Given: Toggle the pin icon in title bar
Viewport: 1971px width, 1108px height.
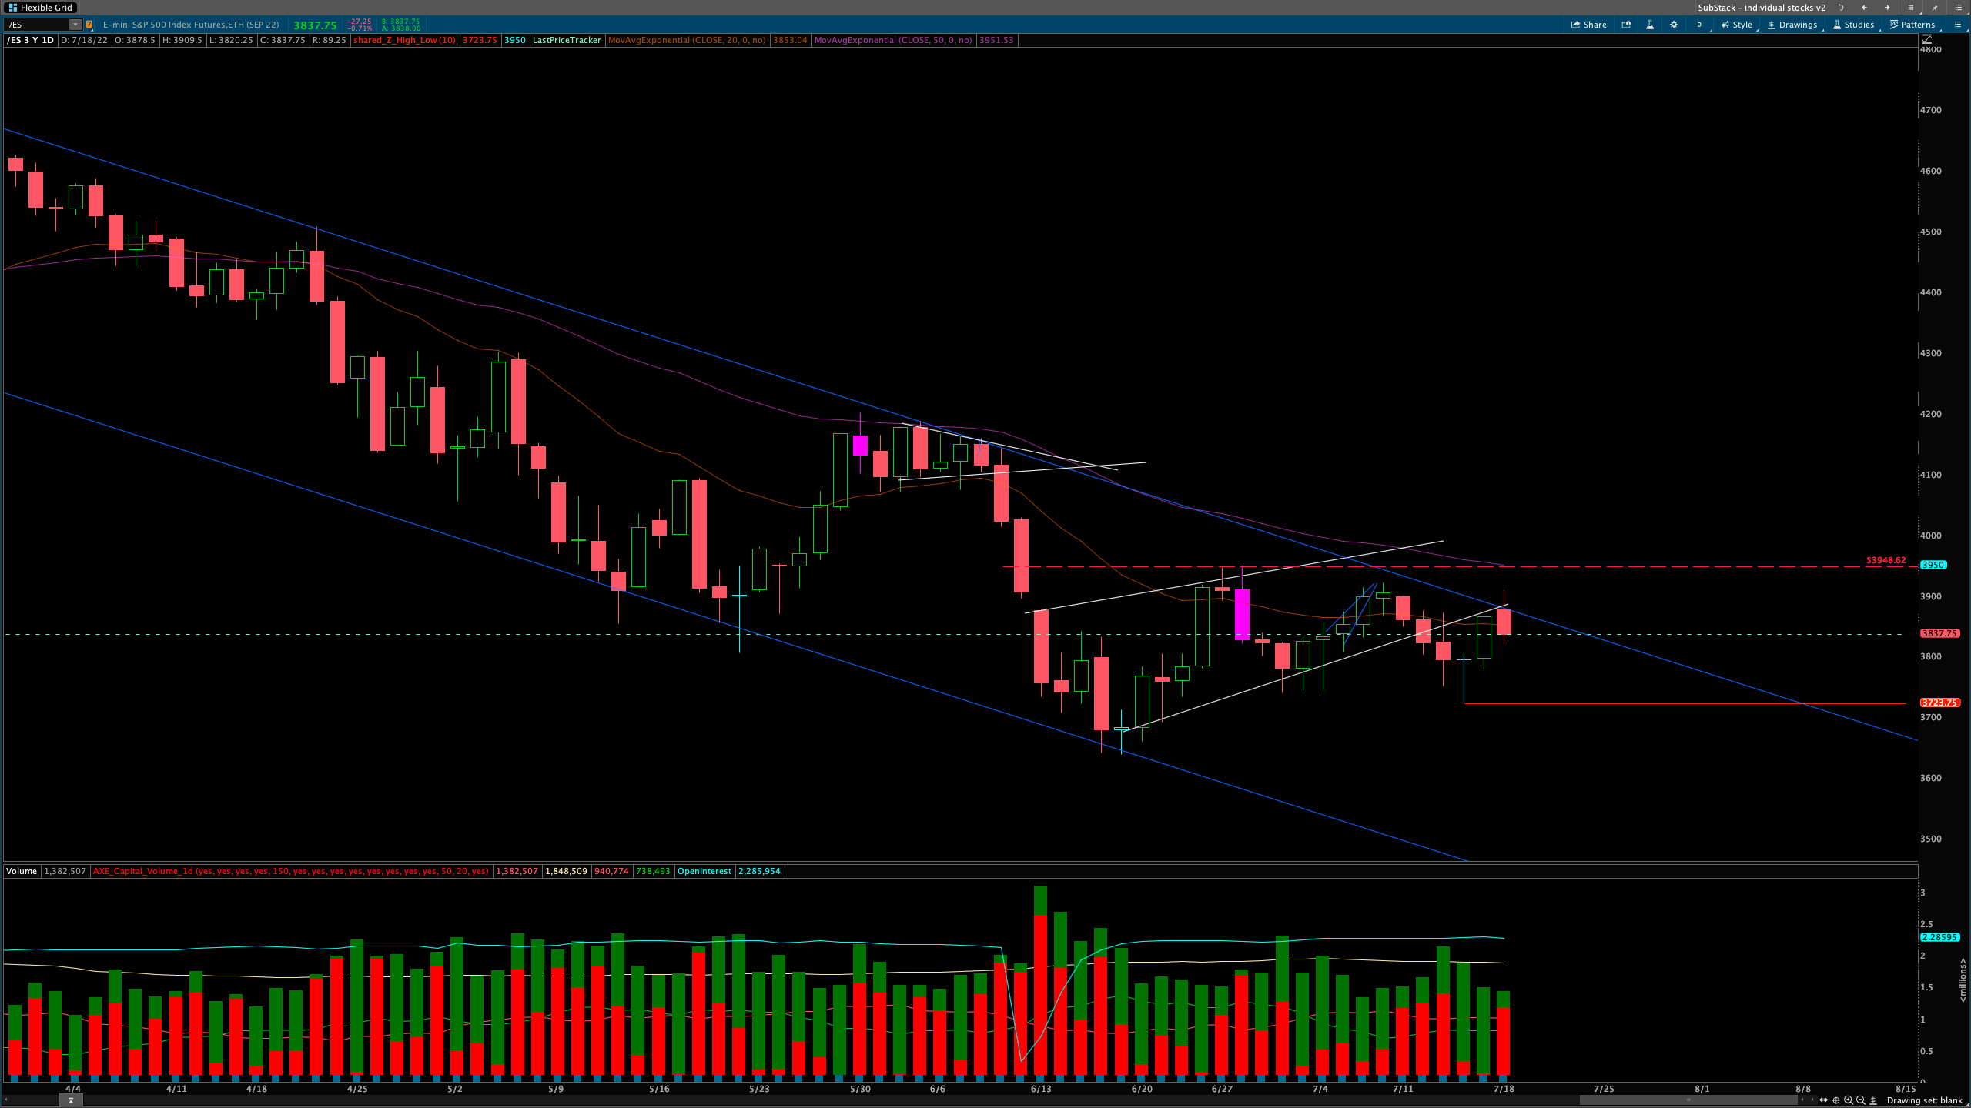Looking at the screenshot, I should (x=1935, y=8).
